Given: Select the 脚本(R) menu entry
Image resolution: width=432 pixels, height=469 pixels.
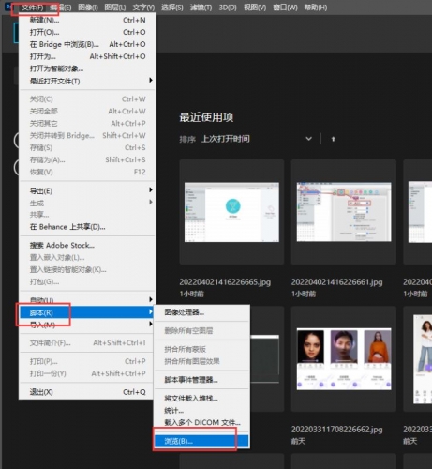Looking at the screenshot, I should (86, 312).
